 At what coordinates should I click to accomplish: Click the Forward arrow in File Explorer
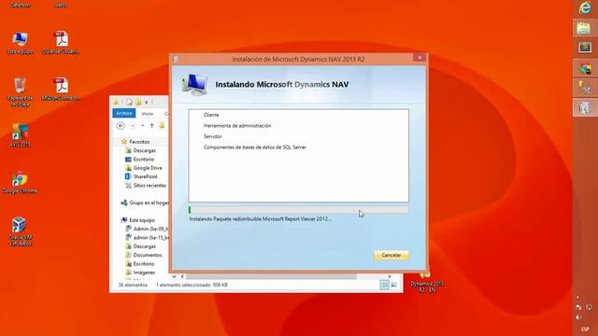(133, 125)
